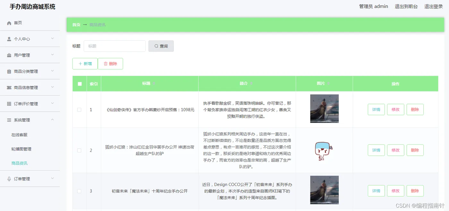Viewport: 449px width, 211px height.
Task: Click the 索引 column header
Action: (x=94, y=84)
